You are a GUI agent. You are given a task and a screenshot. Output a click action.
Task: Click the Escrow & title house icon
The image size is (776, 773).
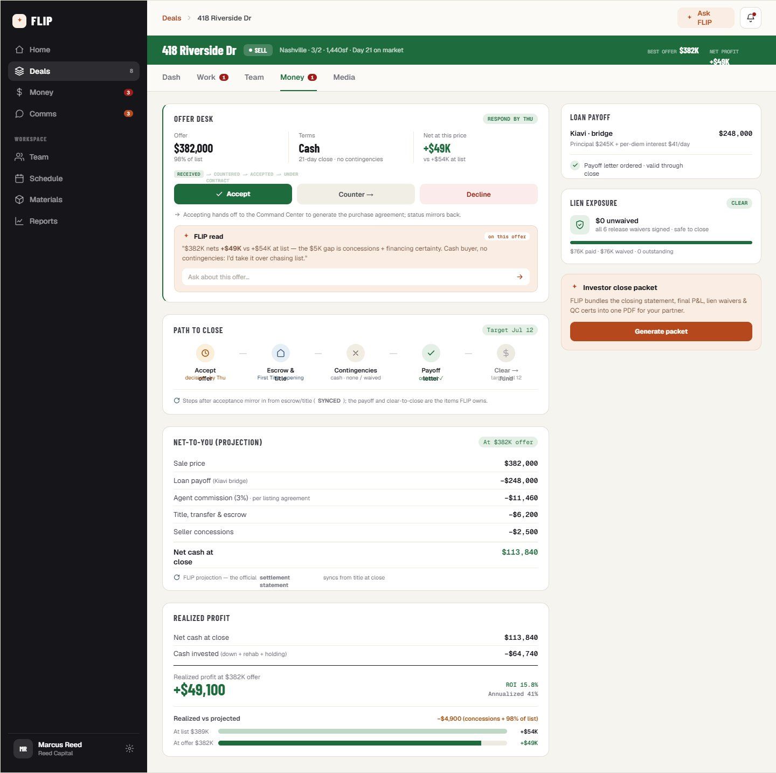[x=281, y=353]
